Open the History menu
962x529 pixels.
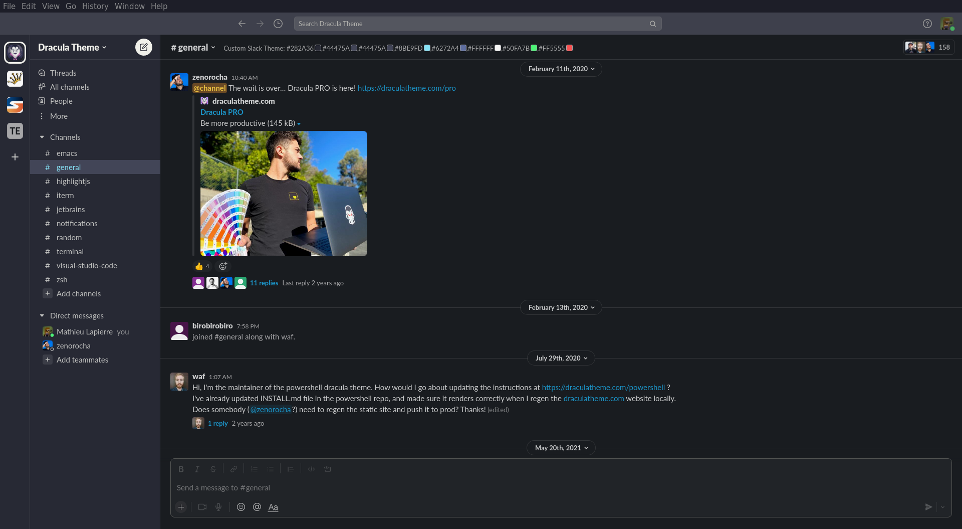(95, 6)
